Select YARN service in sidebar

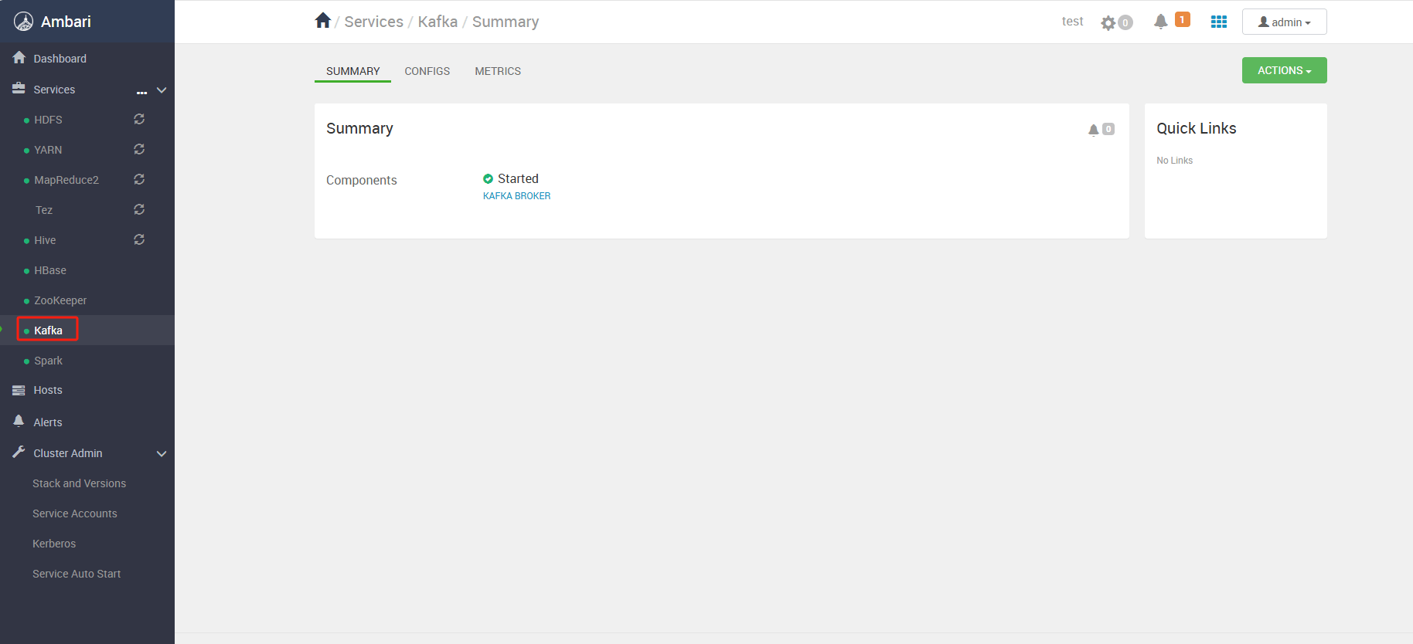[x=48, y=150]
